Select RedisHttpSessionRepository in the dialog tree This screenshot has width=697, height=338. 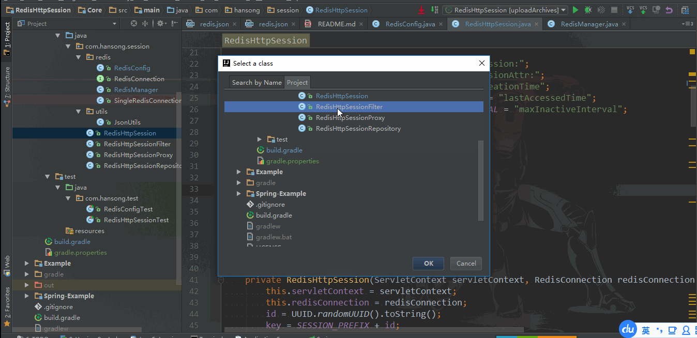pos(354,129)
